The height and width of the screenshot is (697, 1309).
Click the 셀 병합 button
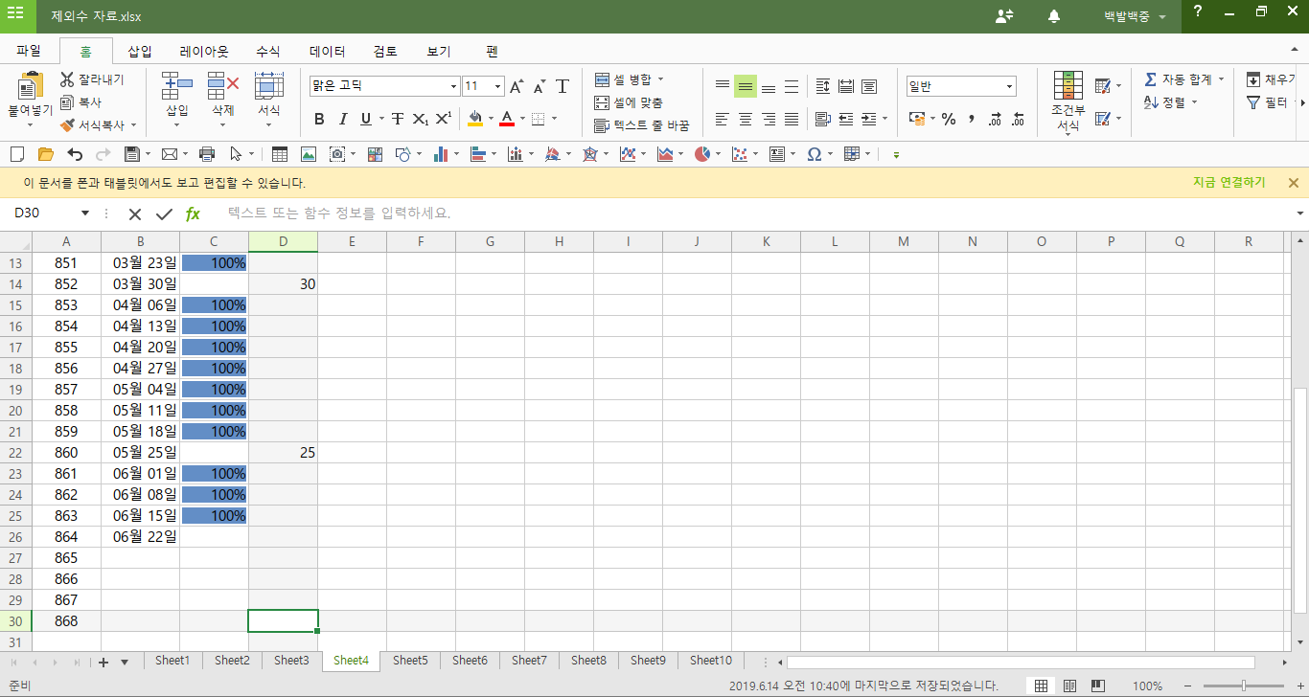628,79
